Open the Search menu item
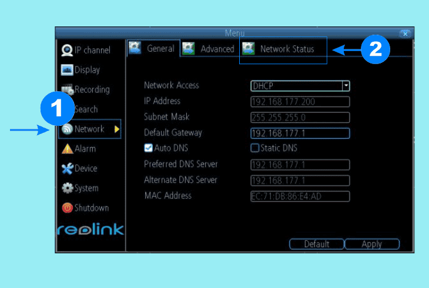 click(x=86, y=109)
